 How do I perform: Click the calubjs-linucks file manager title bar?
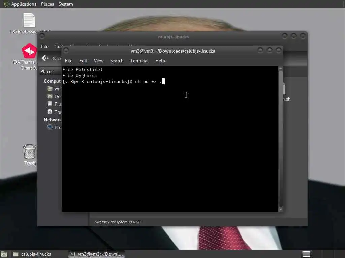point(173,37)
